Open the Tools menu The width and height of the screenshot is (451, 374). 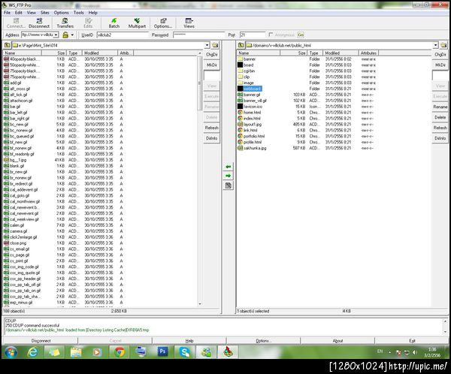click(78, 13)
